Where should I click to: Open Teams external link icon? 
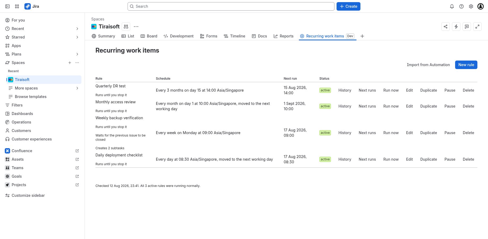pyautogui.click(x=77, y=168)
